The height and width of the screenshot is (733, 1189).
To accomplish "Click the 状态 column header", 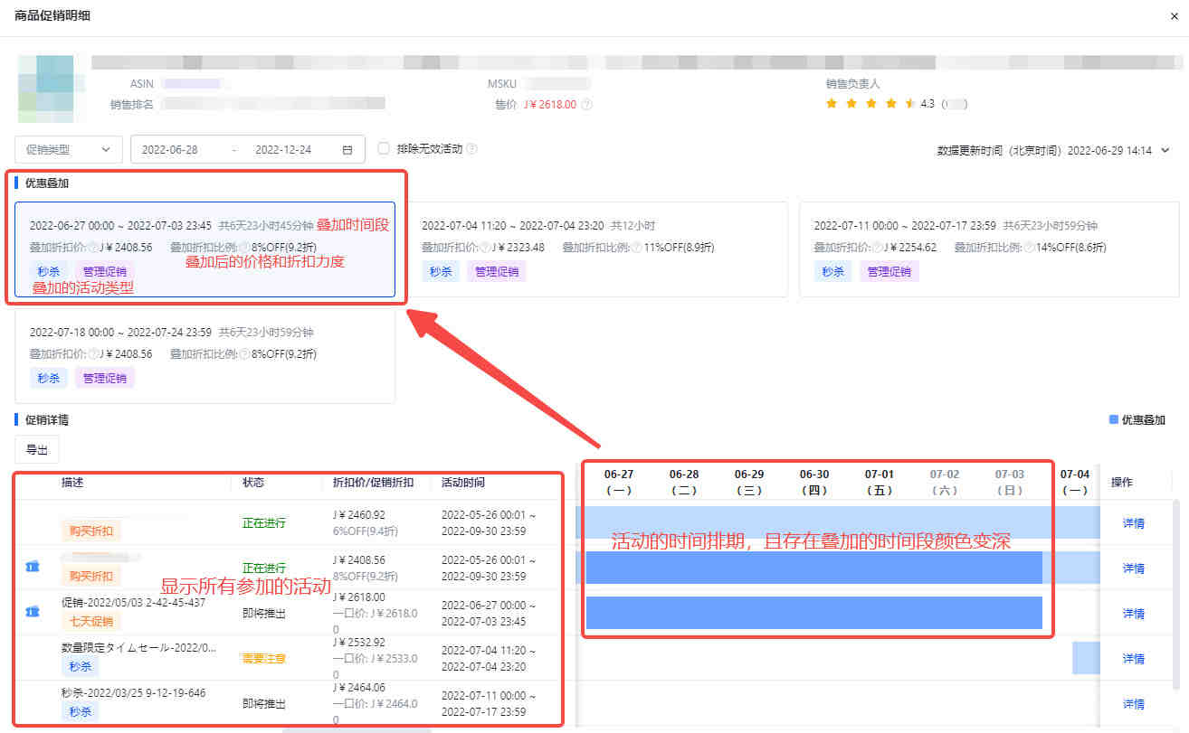I will pyautogui.click(x=253, y=483).
